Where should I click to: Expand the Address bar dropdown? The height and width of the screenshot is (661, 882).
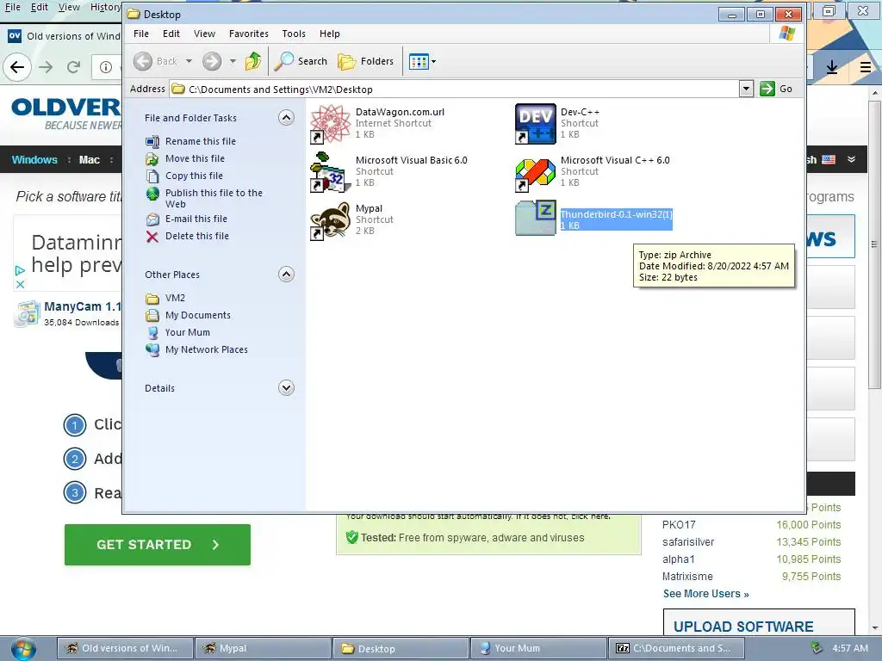(746, 89)
